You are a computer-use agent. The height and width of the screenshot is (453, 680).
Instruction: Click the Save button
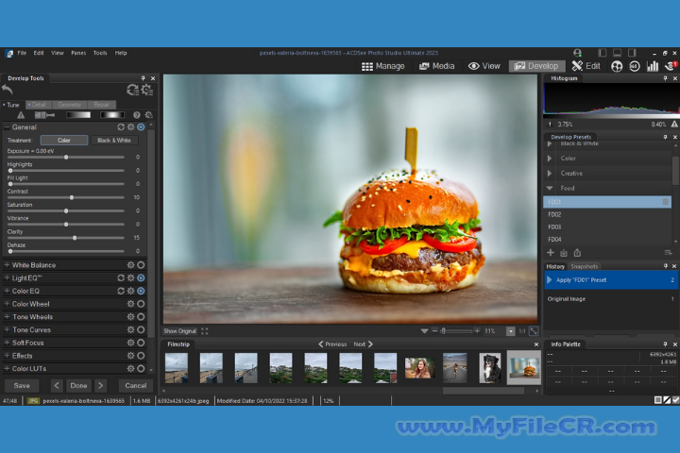(x=22, y=385)
